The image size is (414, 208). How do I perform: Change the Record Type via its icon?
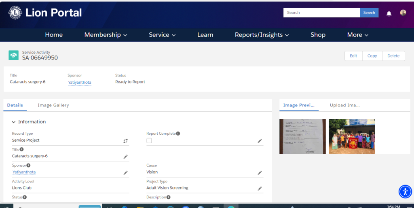point(125,141)
